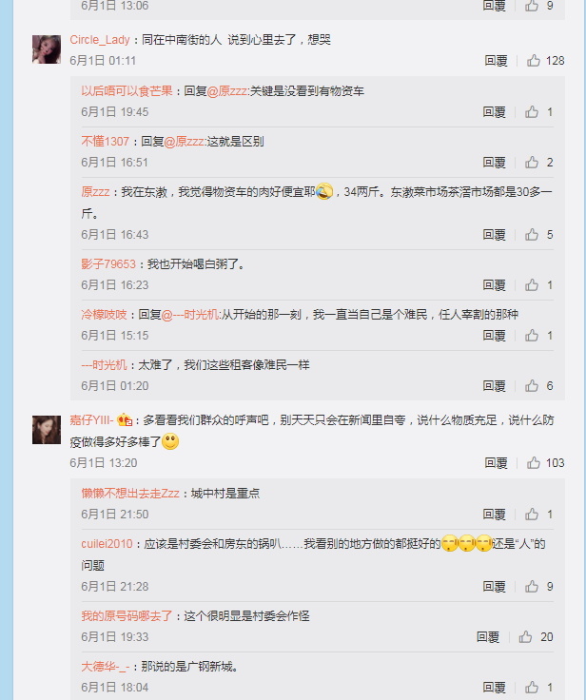
Task: Click the membership badge beside 嘉仔YIII-
Action: [125, 420]
